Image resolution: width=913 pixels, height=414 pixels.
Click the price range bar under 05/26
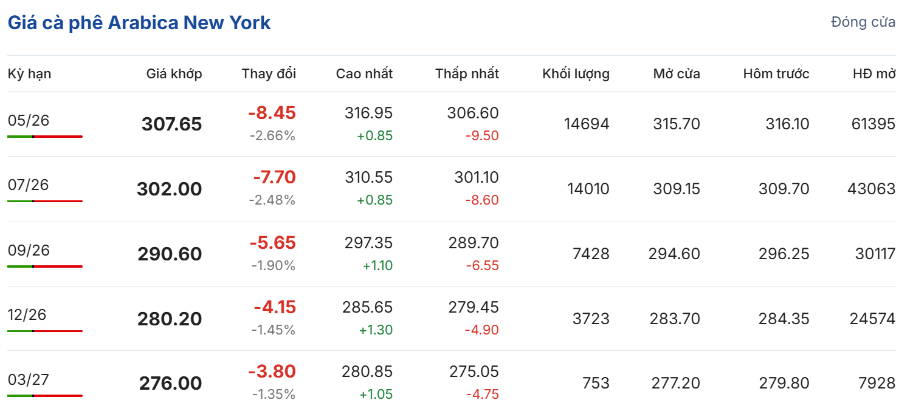[x=45, y=137]
